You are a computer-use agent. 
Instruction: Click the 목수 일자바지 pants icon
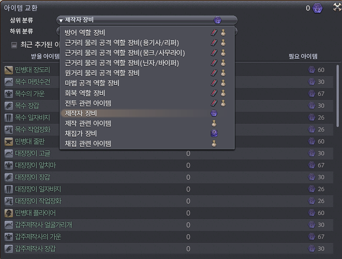coord(9,118)
